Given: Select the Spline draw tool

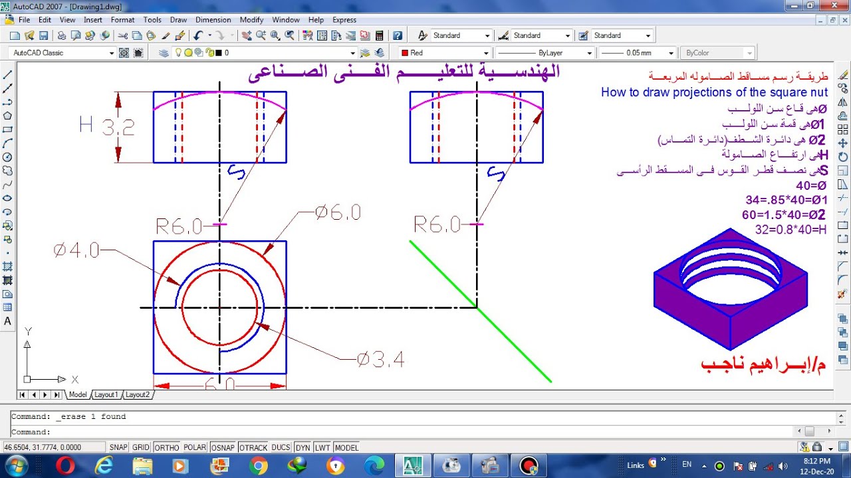Looking at the screenshot, I should pyautogui.click(x=8, y=185).
